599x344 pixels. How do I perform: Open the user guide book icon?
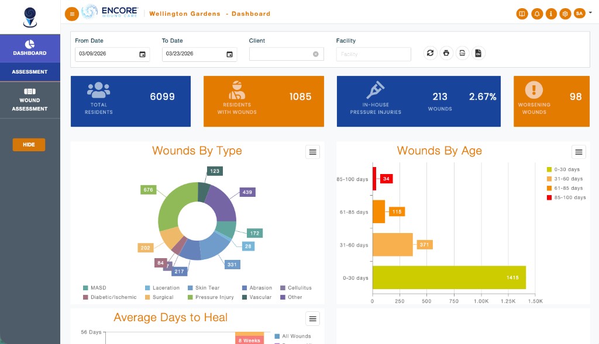[522, 14]
